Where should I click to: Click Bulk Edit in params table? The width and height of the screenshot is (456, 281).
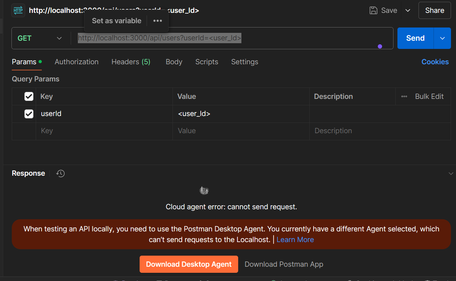pyautogui.click(x=429, y=96)
